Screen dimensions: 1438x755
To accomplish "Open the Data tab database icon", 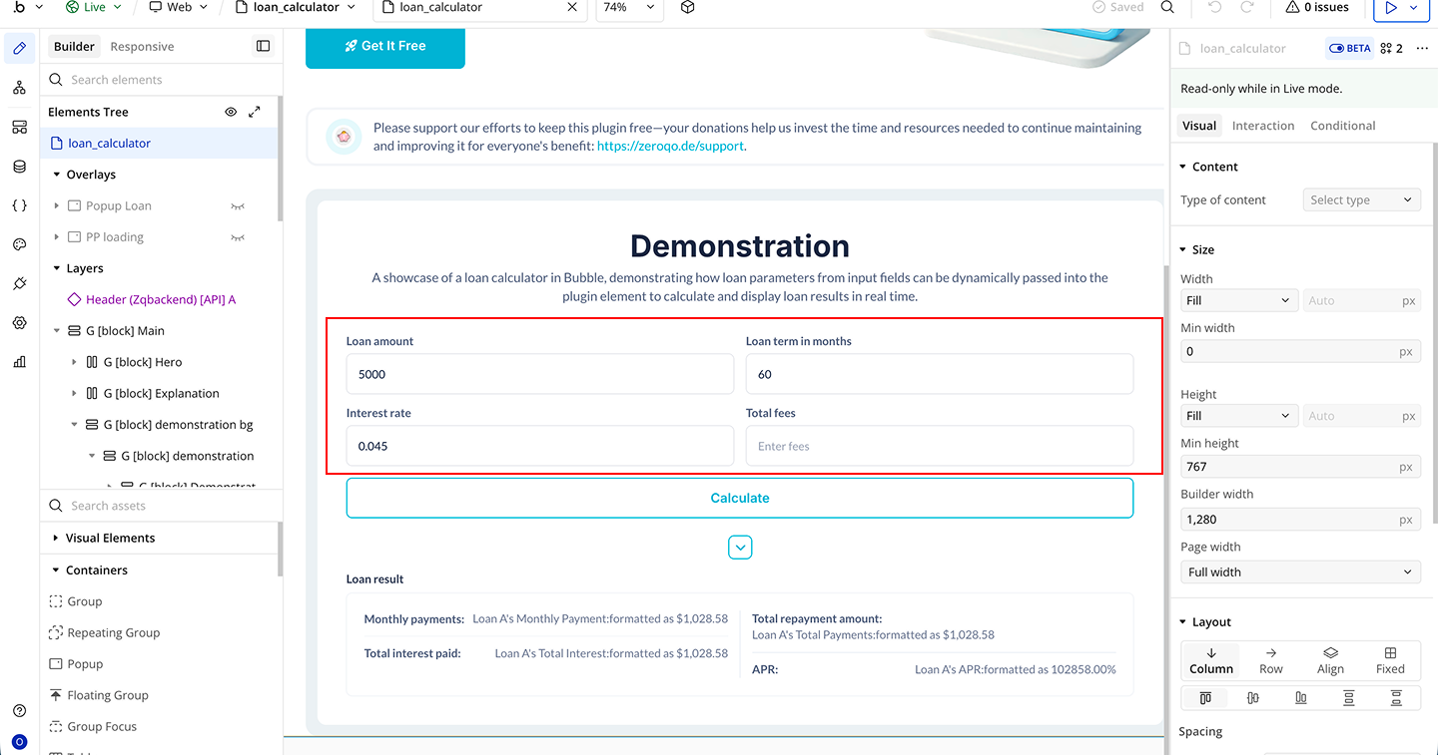I will tap(20, 167).
